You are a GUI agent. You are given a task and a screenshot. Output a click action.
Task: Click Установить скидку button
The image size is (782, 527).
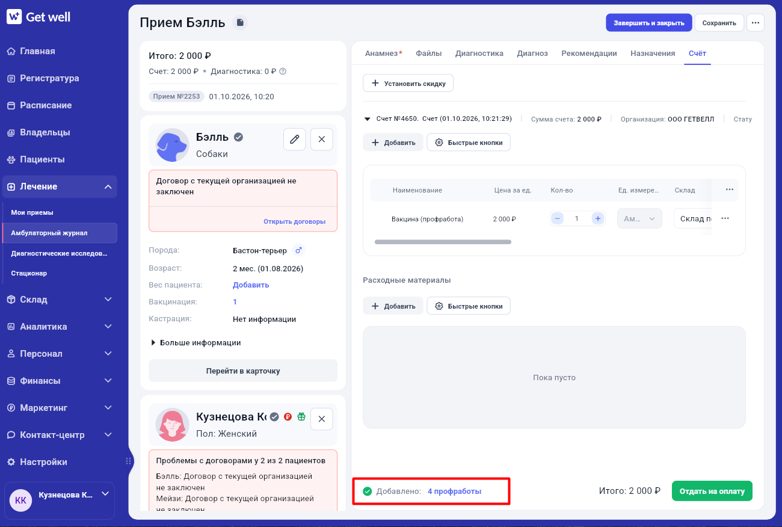(x=408, y=83)
